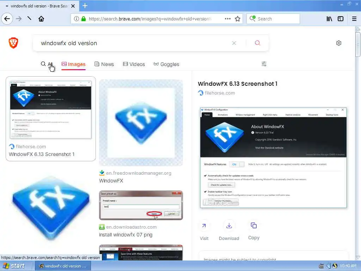Viewport: 361px width, 271px height.
Task: Open Brave Search settings gear
Action: (339, 43)
